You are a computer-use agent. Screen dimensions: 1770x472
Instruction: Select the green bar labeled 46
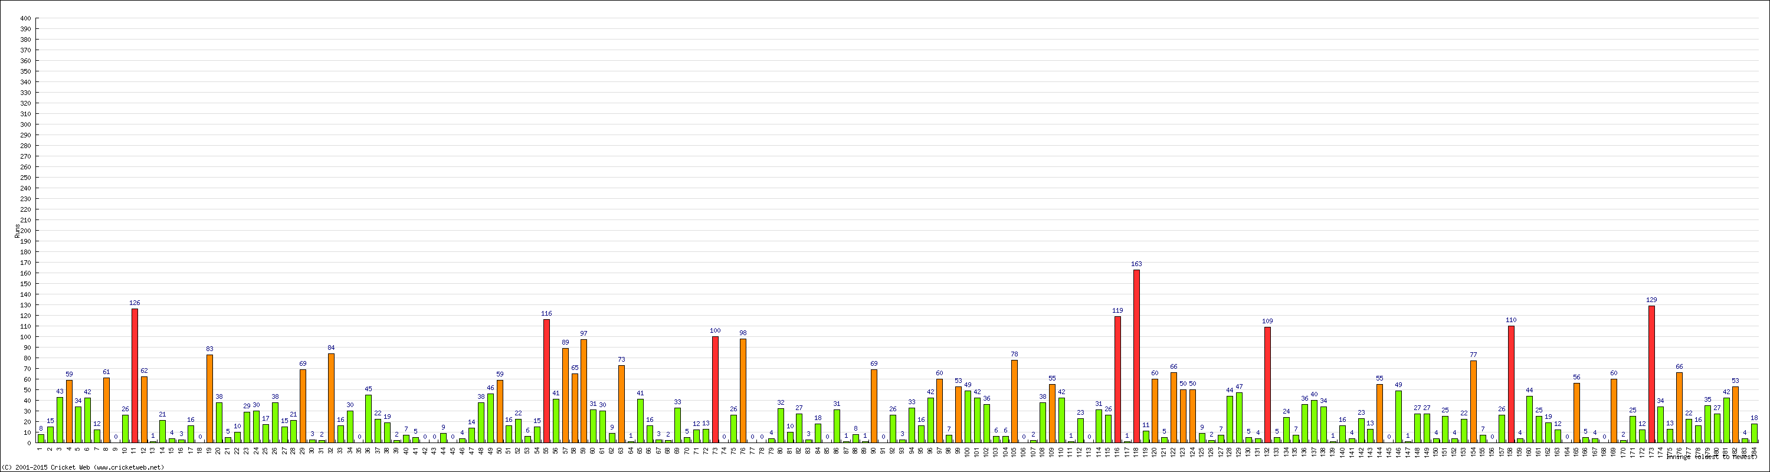click(491, 418)
